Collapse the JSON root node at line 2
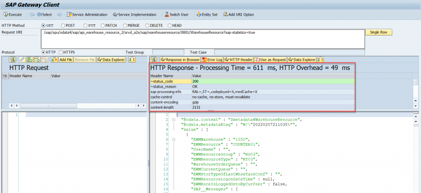Screen dimensions: 421x193 click(174, 120)
